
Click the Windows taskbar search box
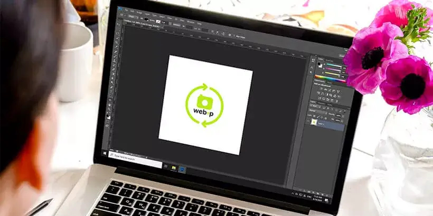135,160
